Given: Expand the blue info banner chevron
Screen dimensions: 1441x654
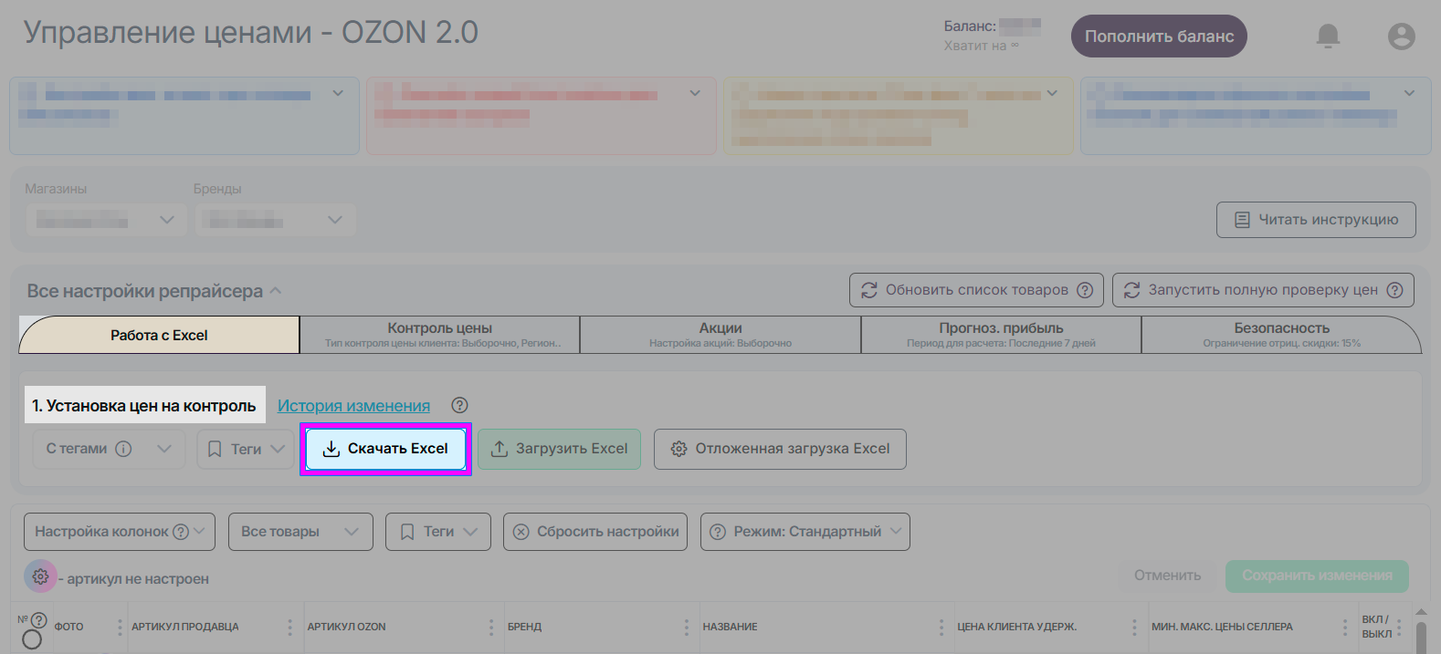Looking at the screenshot, I should [338, 93].
